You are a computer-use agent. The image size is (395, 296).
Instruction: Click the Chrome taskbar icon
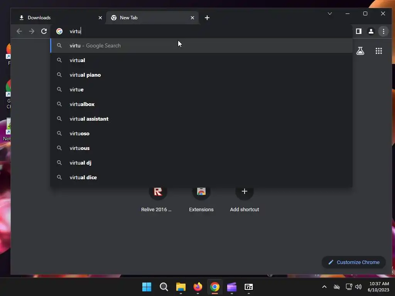[214, 287]
